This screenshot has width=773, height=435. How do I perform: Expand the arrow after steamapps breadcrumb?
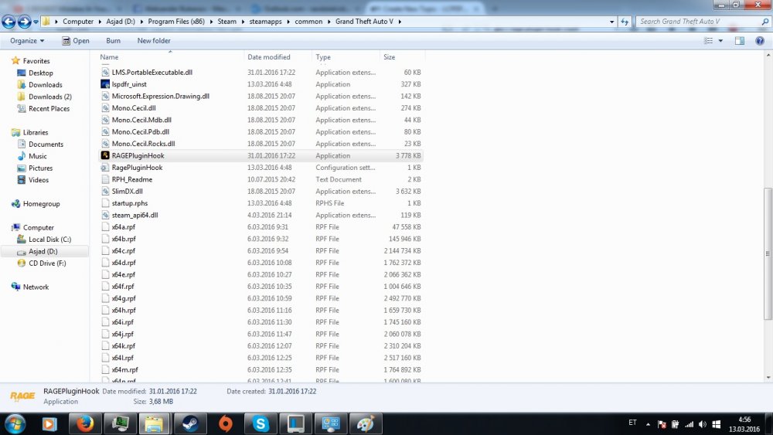point(289,22)
